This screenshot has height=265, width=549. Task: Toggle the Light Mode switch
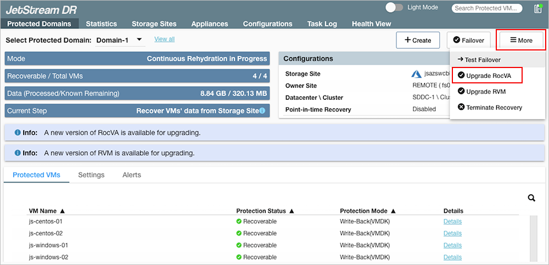pos(394,8)
